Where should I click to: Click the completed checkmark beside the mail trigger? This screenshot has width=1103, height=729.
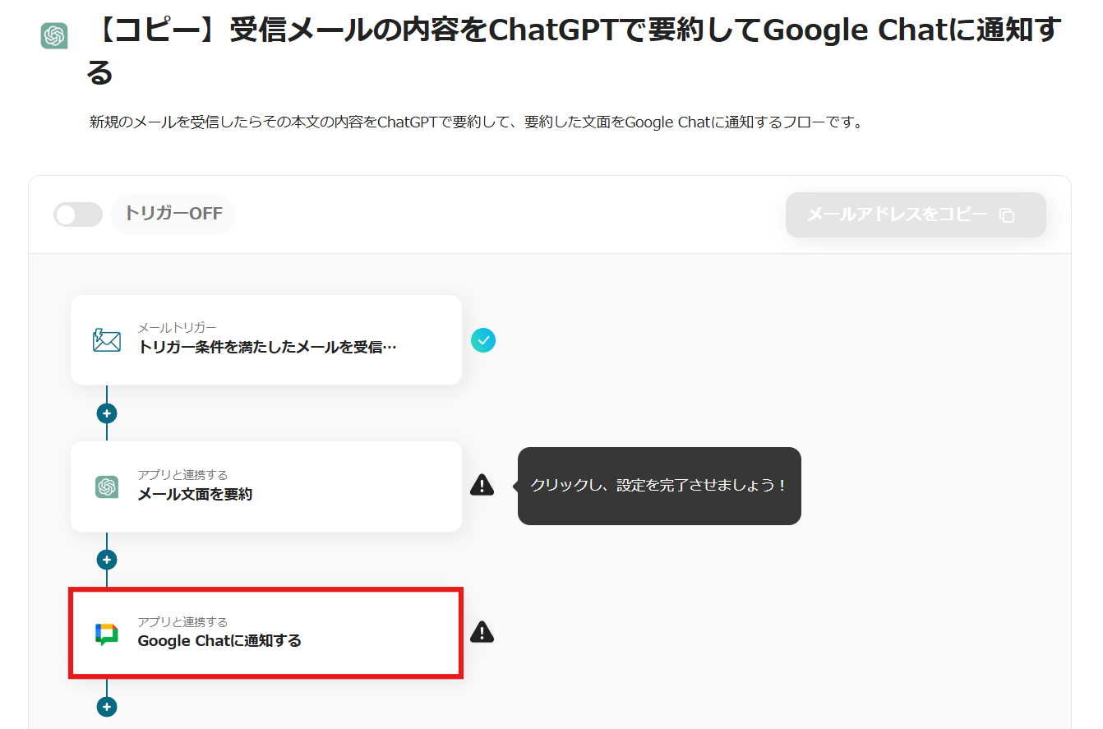483,340
